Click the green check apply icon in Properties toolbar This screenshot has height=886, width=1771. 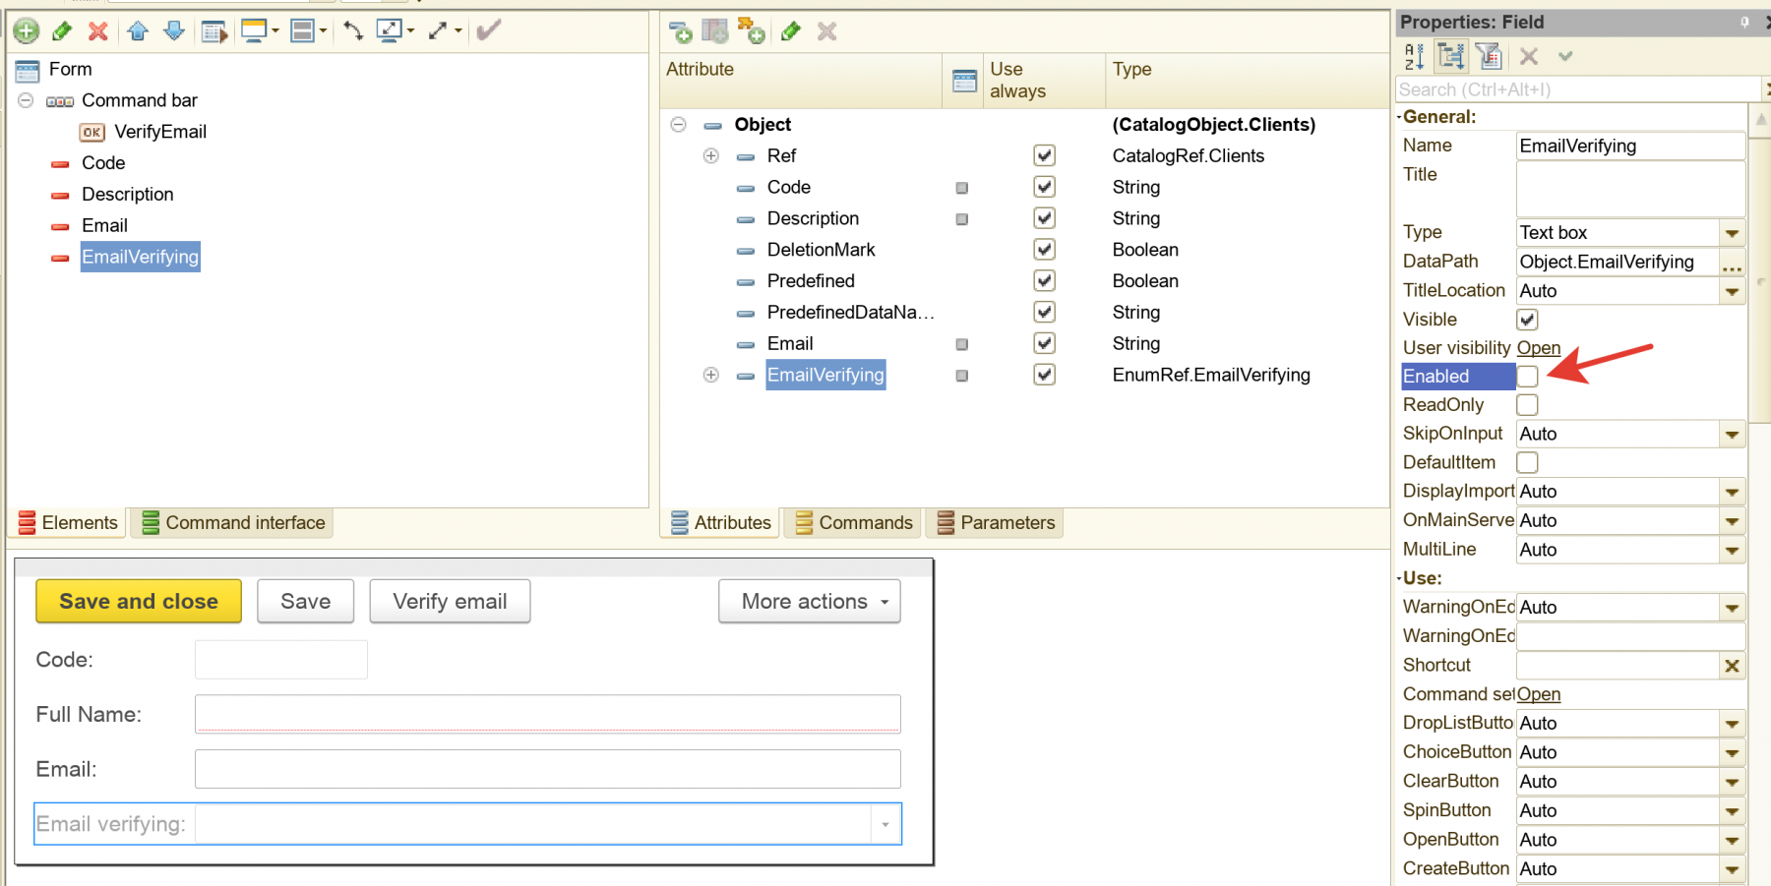click(x=1565, y=57)
